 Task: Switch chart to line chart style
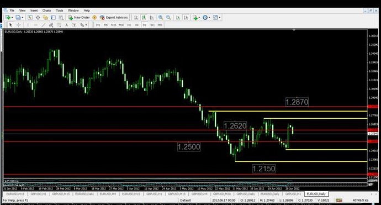(x=152, y=18)
